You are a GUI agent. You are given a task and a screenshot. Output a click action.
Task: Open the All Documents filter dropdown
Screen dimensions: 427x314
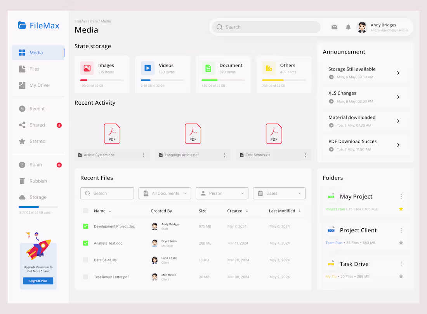tap(165, 193)
